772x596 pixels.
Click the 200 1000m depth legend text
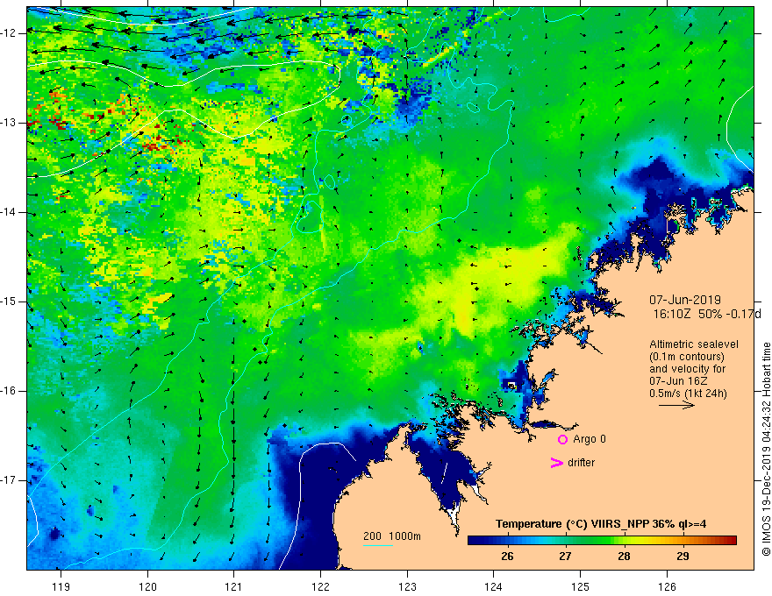392,536
